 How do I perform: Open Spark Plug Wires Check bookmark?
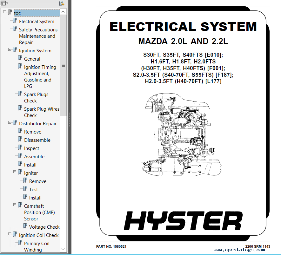pos(42,112)
